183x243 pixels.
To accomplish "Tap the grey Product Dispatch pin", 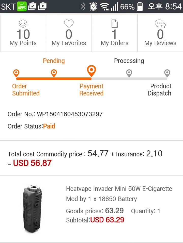I will tap(167, 73).
